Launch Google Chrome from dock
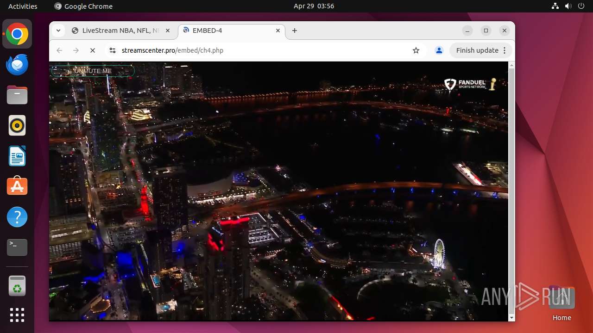Image resolution: width=593 pixels, height=333 pixels. pos(17,34)
